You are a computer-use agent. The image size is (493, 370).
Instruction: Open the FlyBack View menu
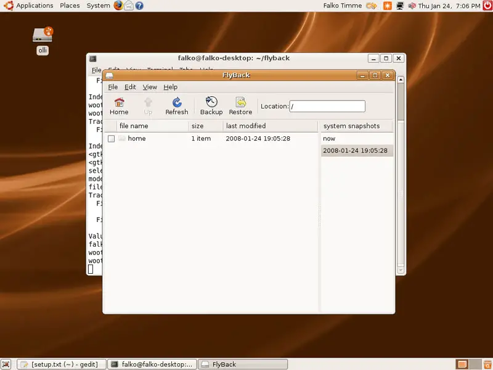coord(150,87)
